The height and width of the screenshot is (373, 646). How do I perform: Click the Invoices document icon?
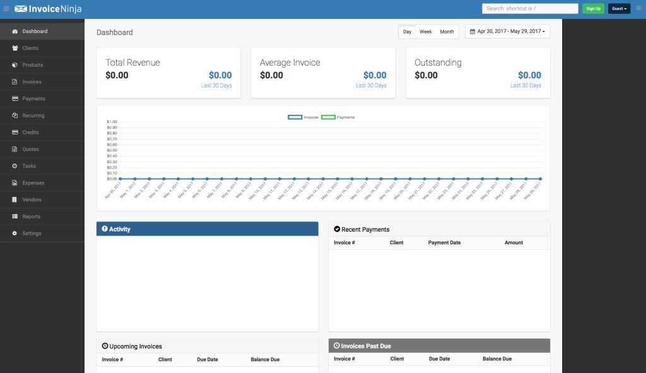click(x=15, y=82)
